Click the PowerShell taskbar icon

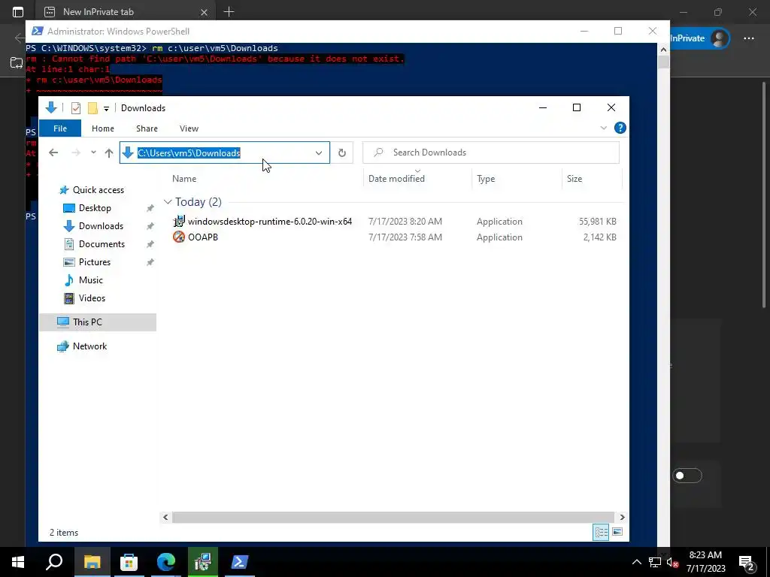click(x=240, y=562)
